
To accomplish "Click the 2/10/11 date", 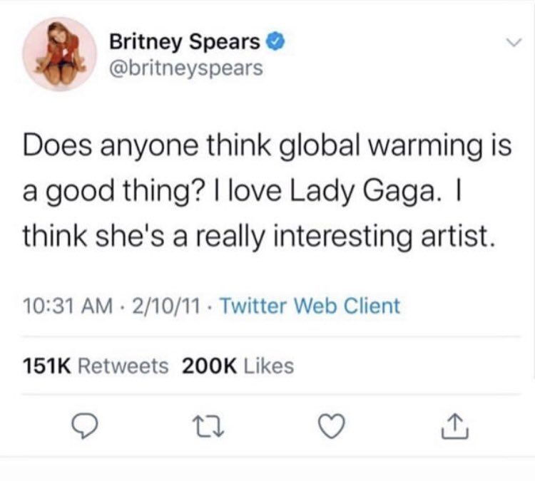I will coord(165,306).
